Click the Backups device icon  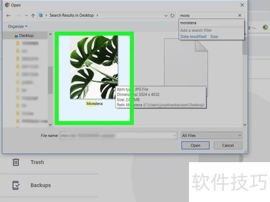[16, 185]
